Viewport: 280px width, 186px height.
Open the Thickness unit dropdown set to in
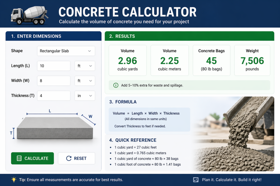(x=85, y=96)
